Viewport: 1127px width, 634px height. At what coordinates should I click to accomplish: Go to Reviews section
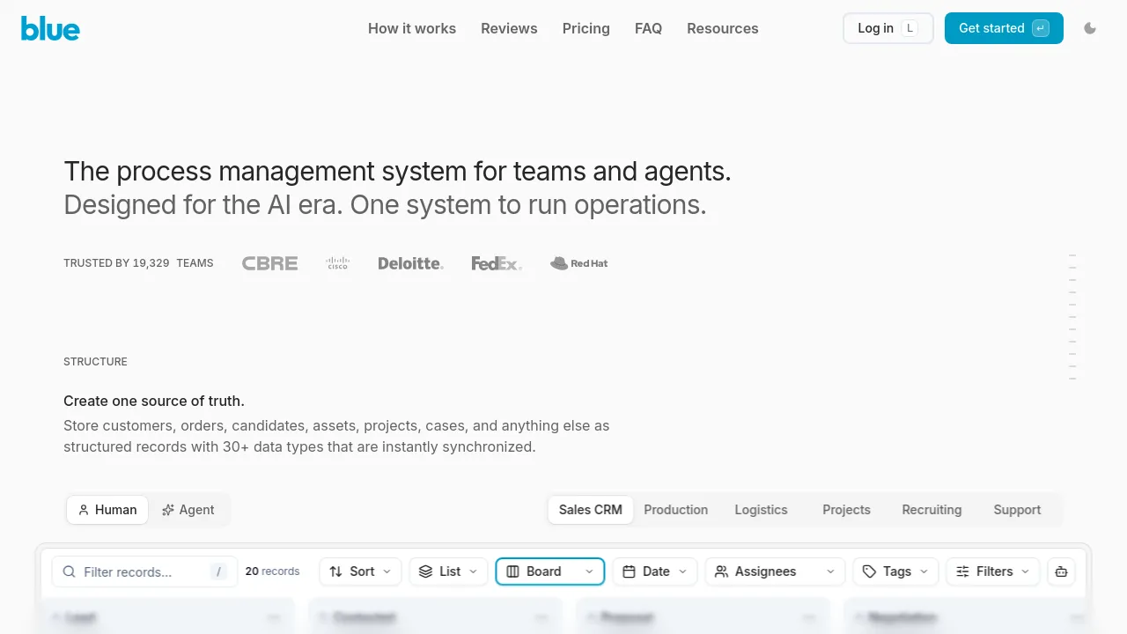coord(509,28)
